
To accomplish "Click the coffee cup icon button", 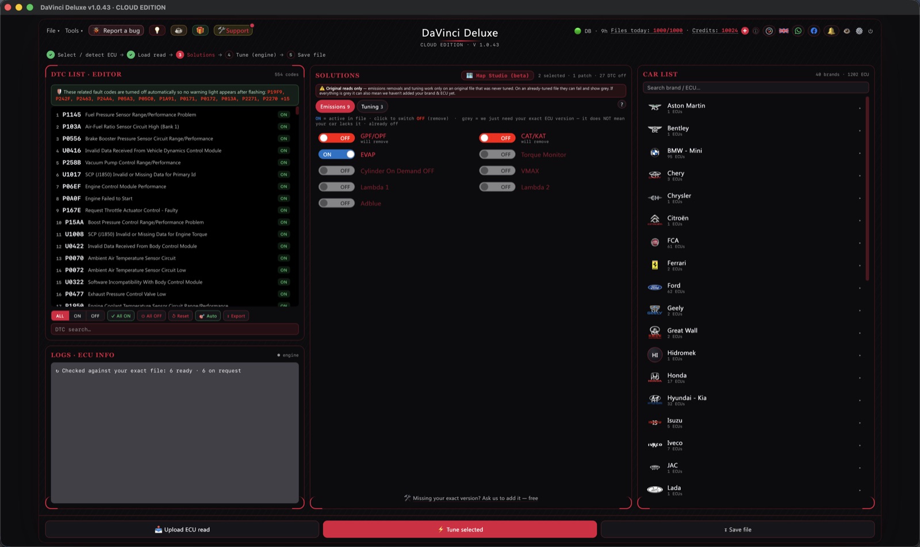I will (x=179, y=30).
